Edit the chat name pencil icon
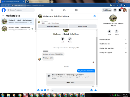 pyautogui.click(x=70, y=39)
